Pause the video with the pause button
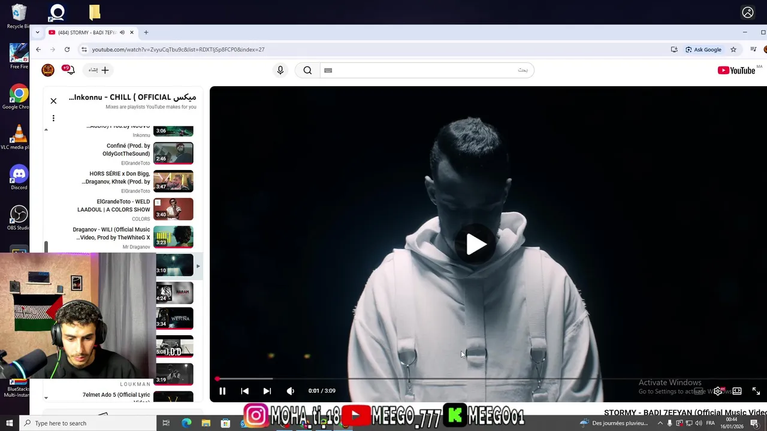Screen dimensions: 767x431 (x=222, y=391)
